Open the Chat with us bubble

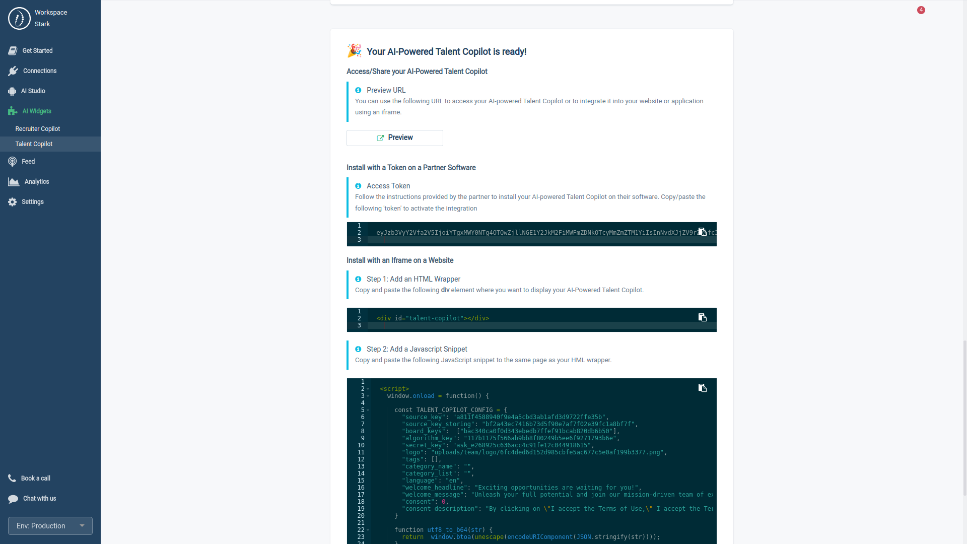click(x=39, y=499)
